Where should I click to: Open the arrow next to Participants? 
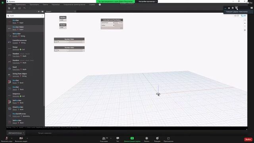[x=111, y=138]
